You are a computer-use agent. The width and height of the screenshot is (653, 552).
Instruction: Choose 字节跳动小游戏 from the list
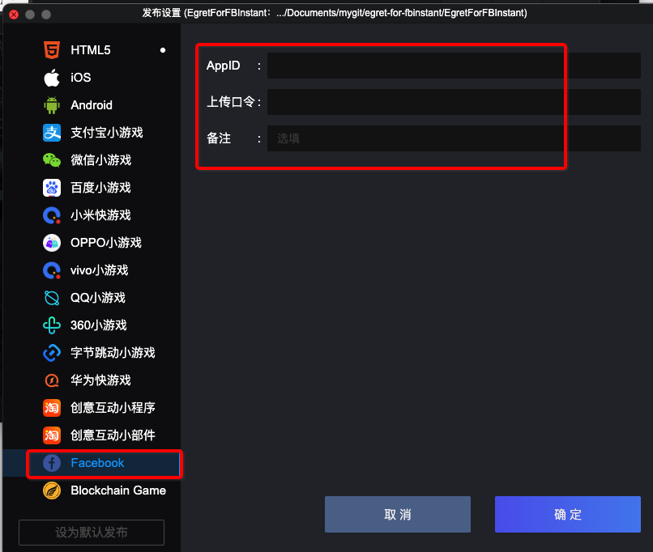(x=112, y=353)
